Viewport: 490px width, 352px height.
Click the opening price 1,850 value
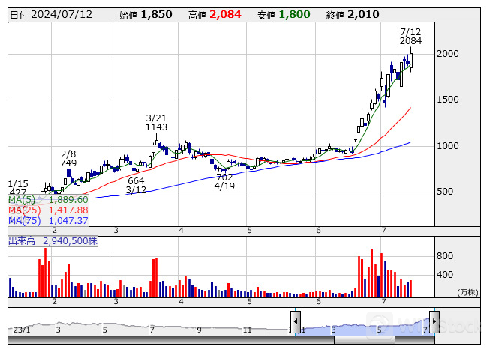[156, 14]
